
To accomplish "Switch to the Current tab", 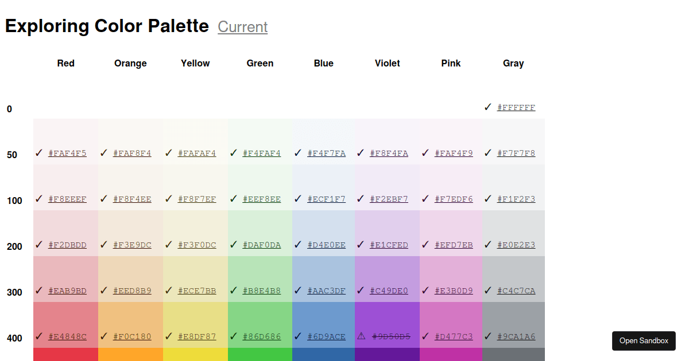I will [x=242, y=27].
